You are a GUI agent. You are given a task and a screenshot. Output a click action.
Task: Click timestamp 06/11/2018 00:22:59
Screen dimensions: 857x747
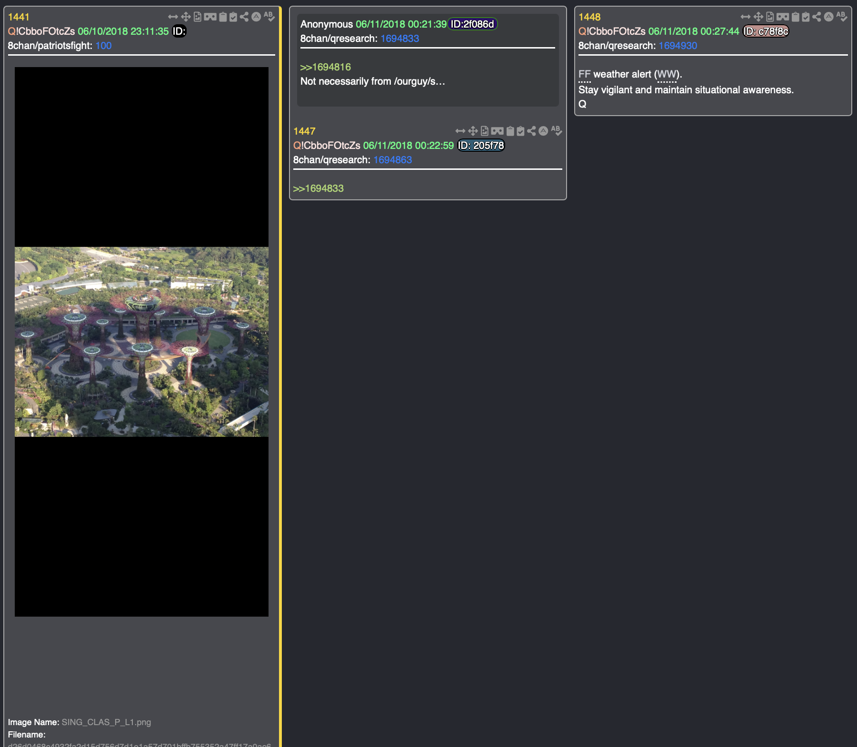pyautogui.click(x=409, y=146)
